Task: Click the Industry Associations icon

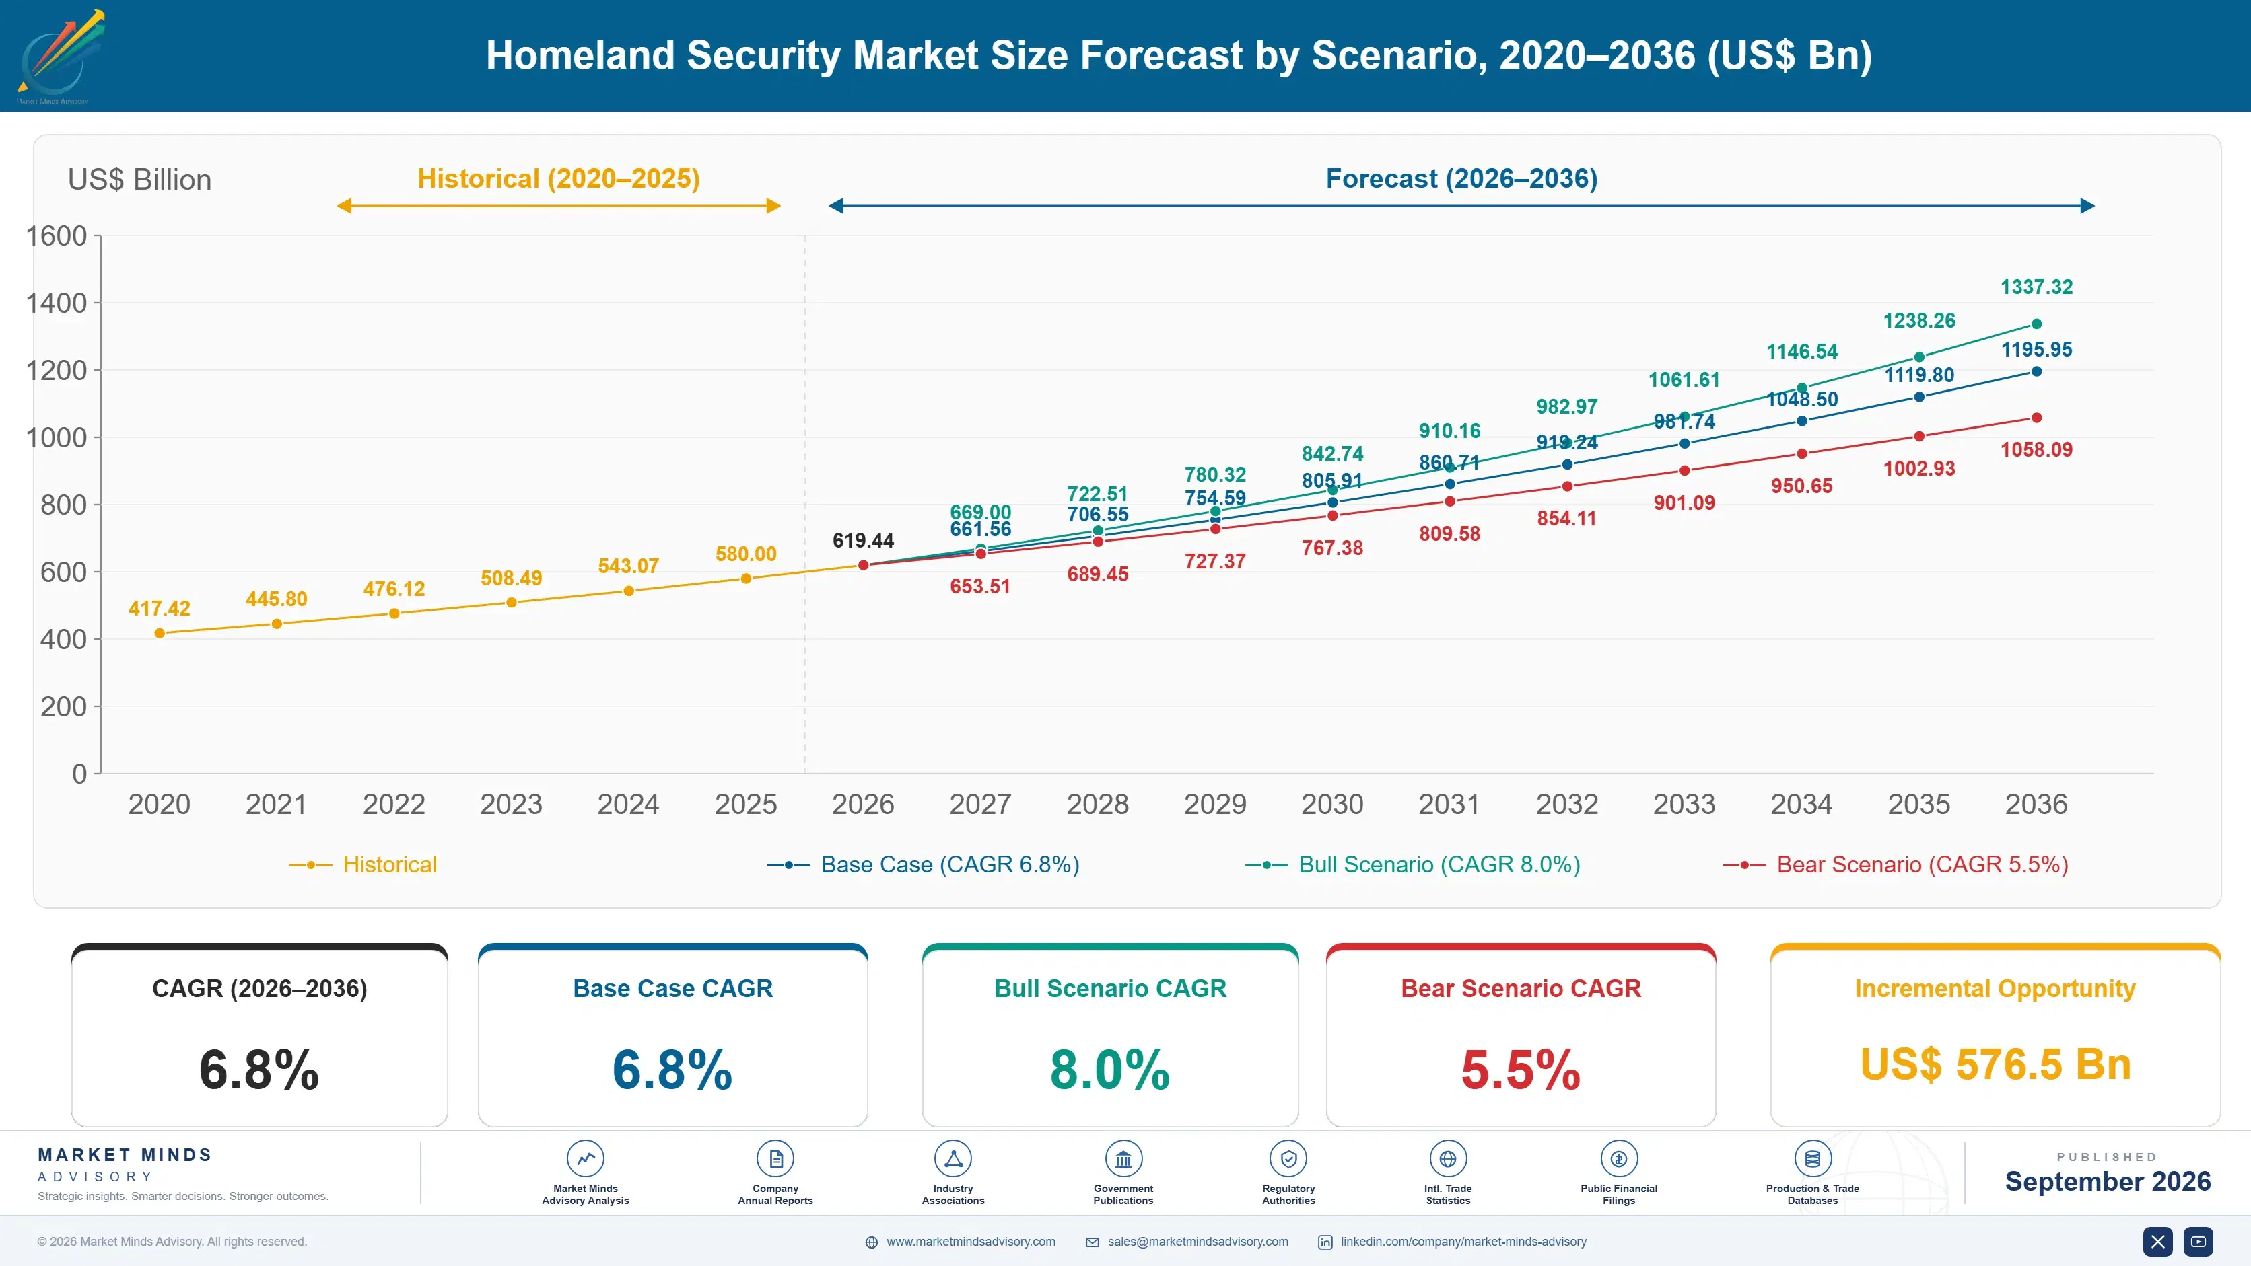Action: (x=953, y=1158)
